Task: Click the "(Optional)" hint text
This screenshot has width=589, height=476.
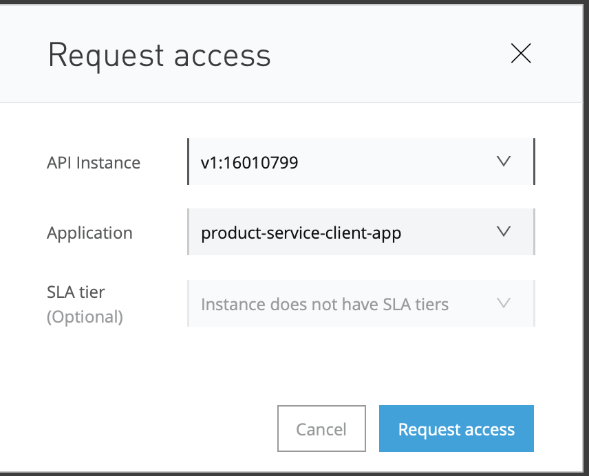Action: point(85,316)
